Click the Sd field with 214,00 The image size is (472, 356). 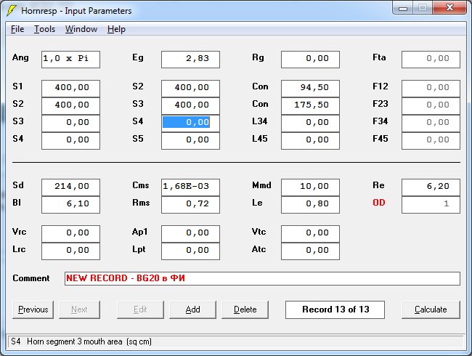[70, 187]
